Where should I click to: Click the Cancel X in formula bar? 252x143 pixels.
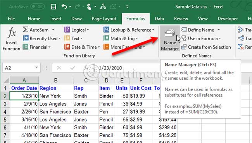coord(59,68)
